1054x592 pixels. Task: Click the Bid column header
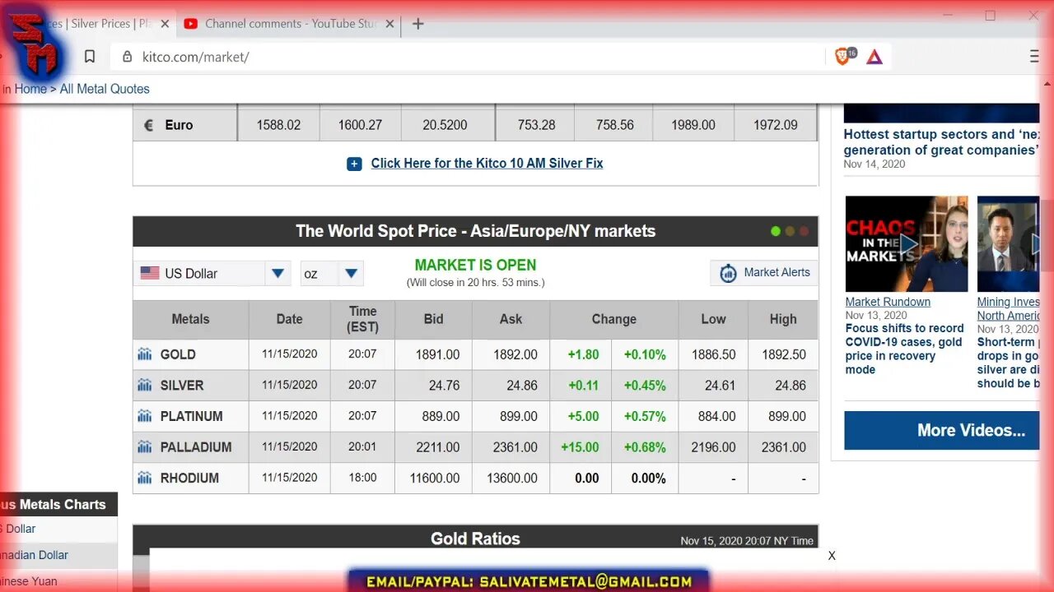pos(433,319)
